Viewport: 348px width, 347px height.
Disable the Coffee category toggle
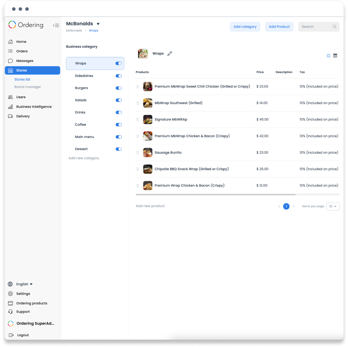pos(118,125)
